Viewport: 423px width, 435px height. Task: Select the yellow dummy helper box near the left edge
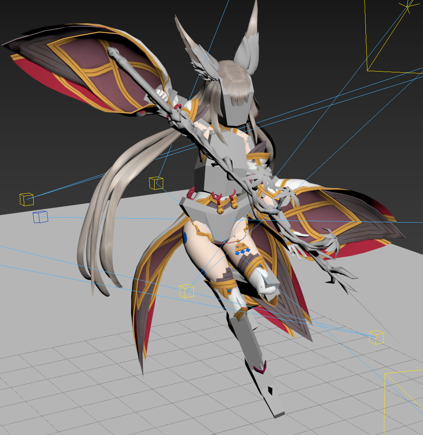point(26,199)
